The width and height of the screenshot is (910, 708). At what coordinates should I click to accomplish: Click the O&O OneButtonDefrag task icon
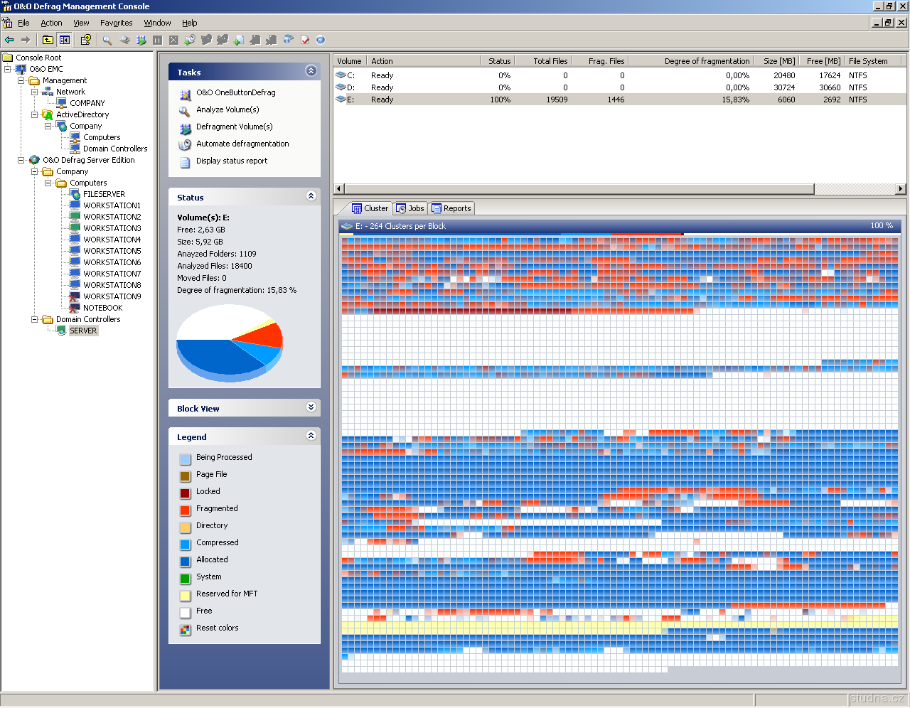[x=185, y=94]
